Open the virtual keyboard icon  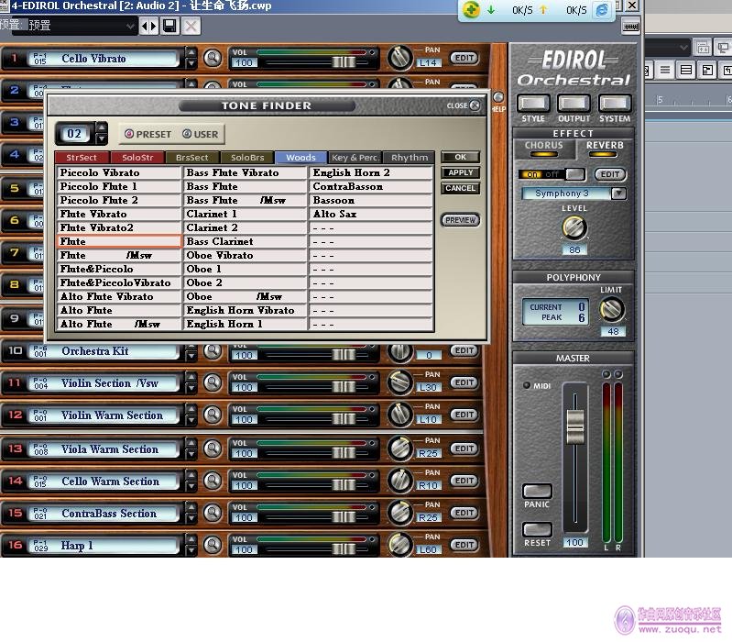[630, 27]
